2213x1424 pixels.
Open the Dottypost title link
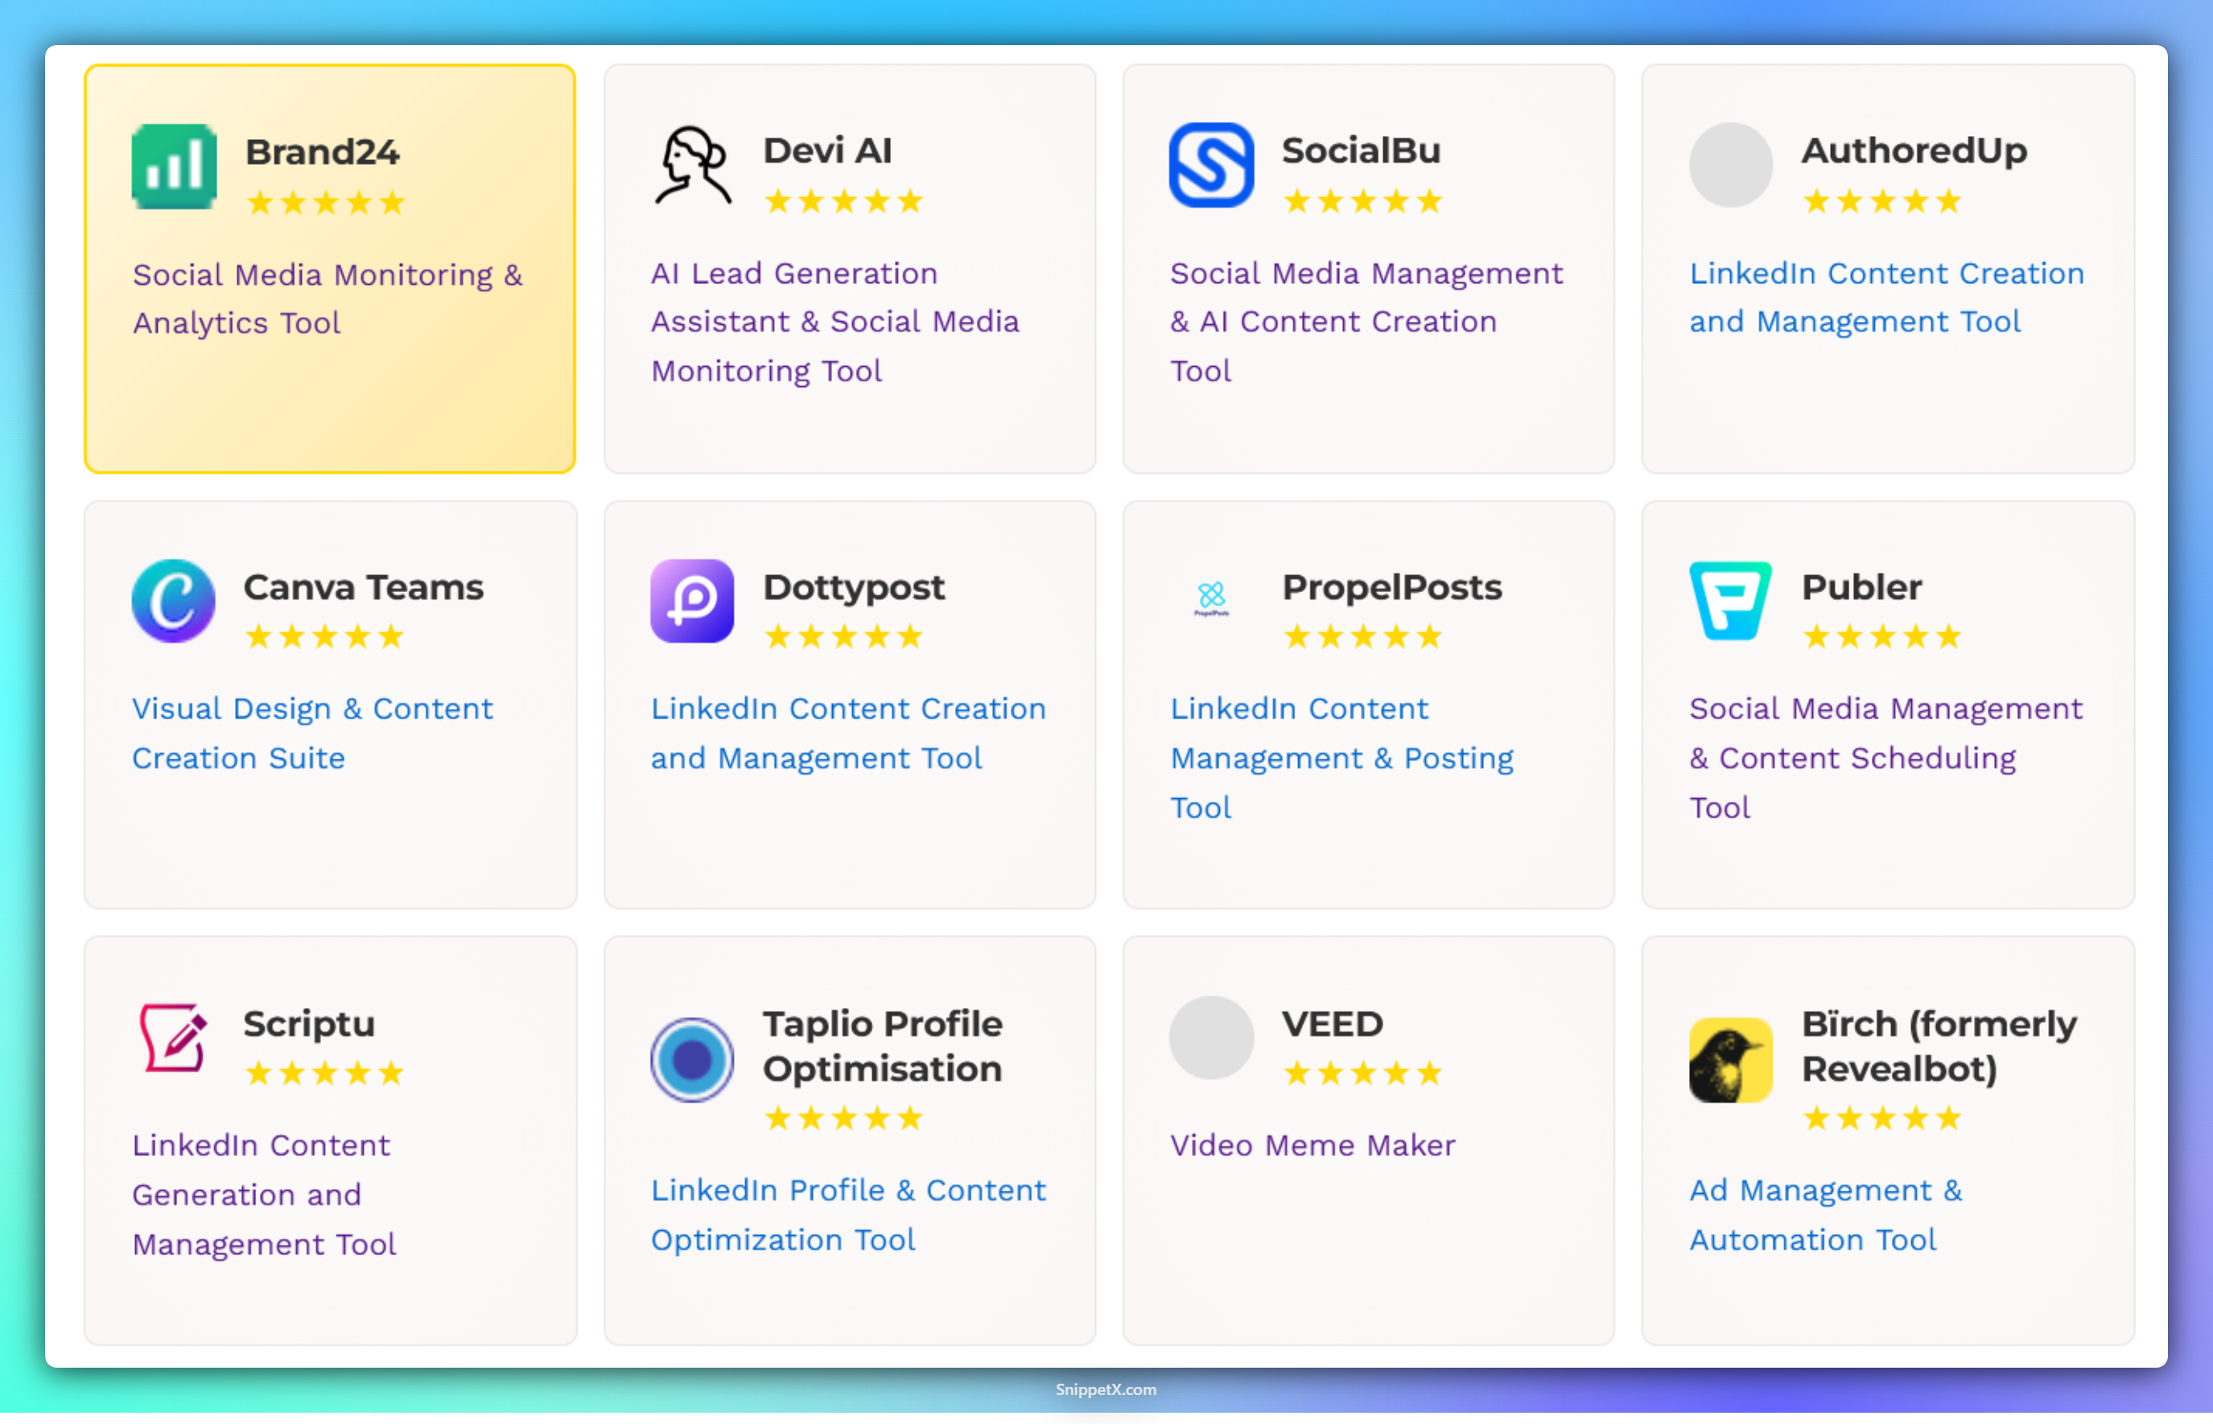pyautogui.click(x=854, y=587)
